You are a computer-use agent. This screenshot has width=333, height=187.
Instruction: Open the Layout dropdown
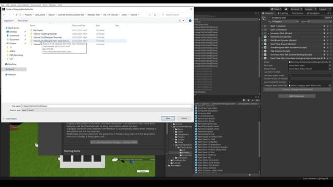pos(325,9)
